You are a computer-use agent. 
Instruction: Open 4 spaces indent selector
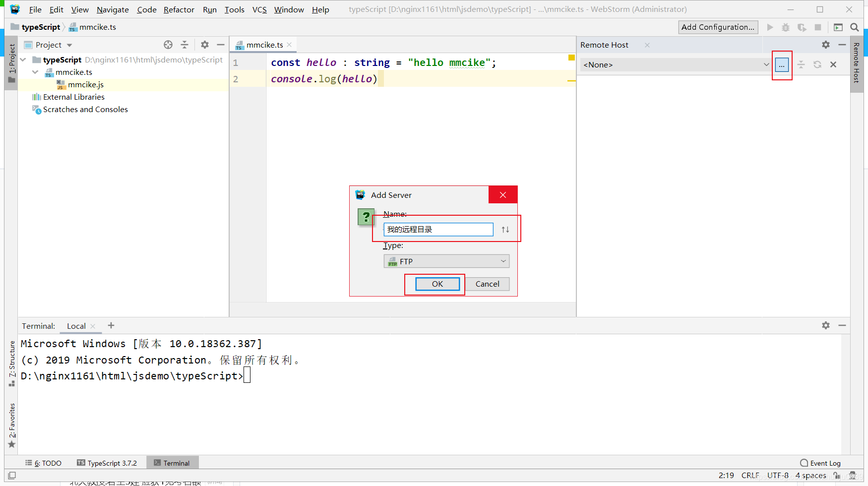pyautogui.click(x=811, y=476)
